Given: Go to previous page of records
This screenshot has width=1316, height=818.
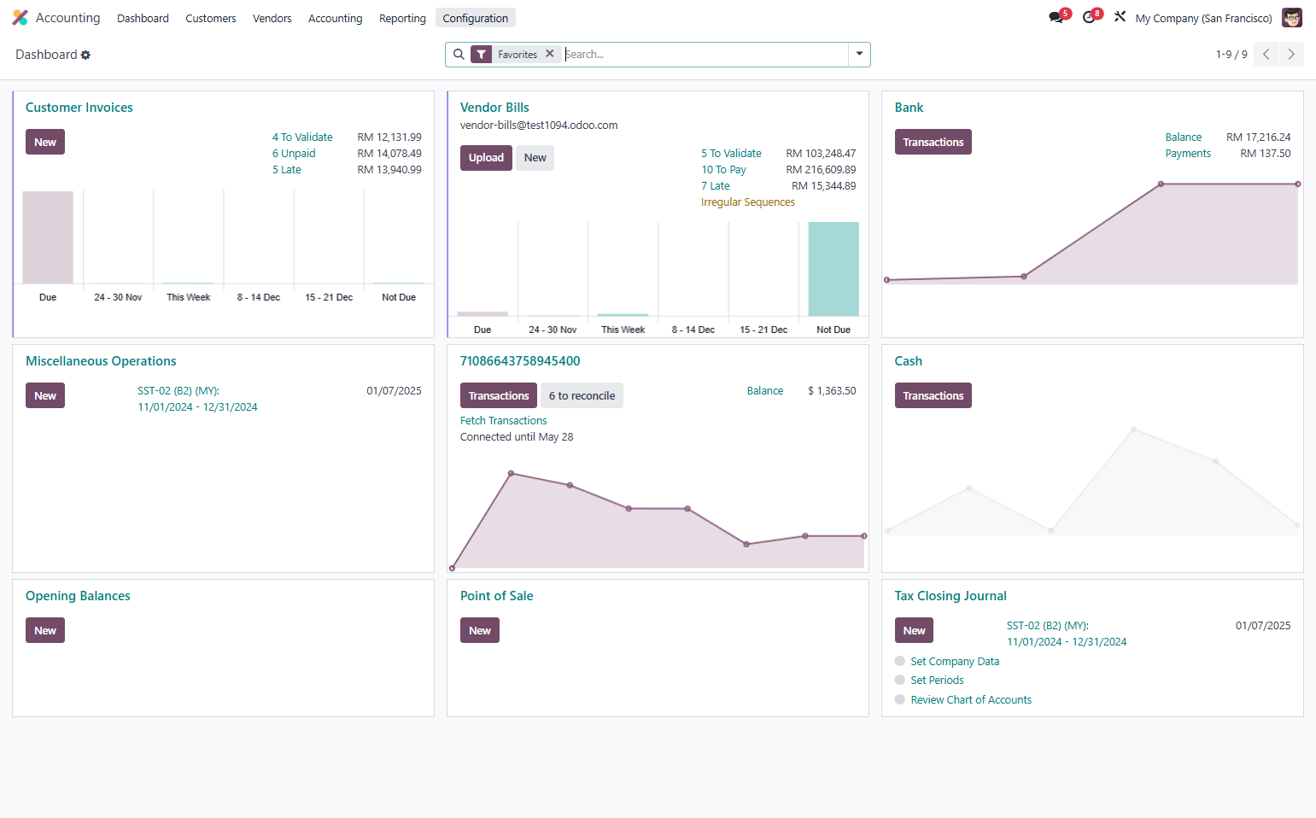Looking at the screenshot, I should click(x=1266, y=55).
